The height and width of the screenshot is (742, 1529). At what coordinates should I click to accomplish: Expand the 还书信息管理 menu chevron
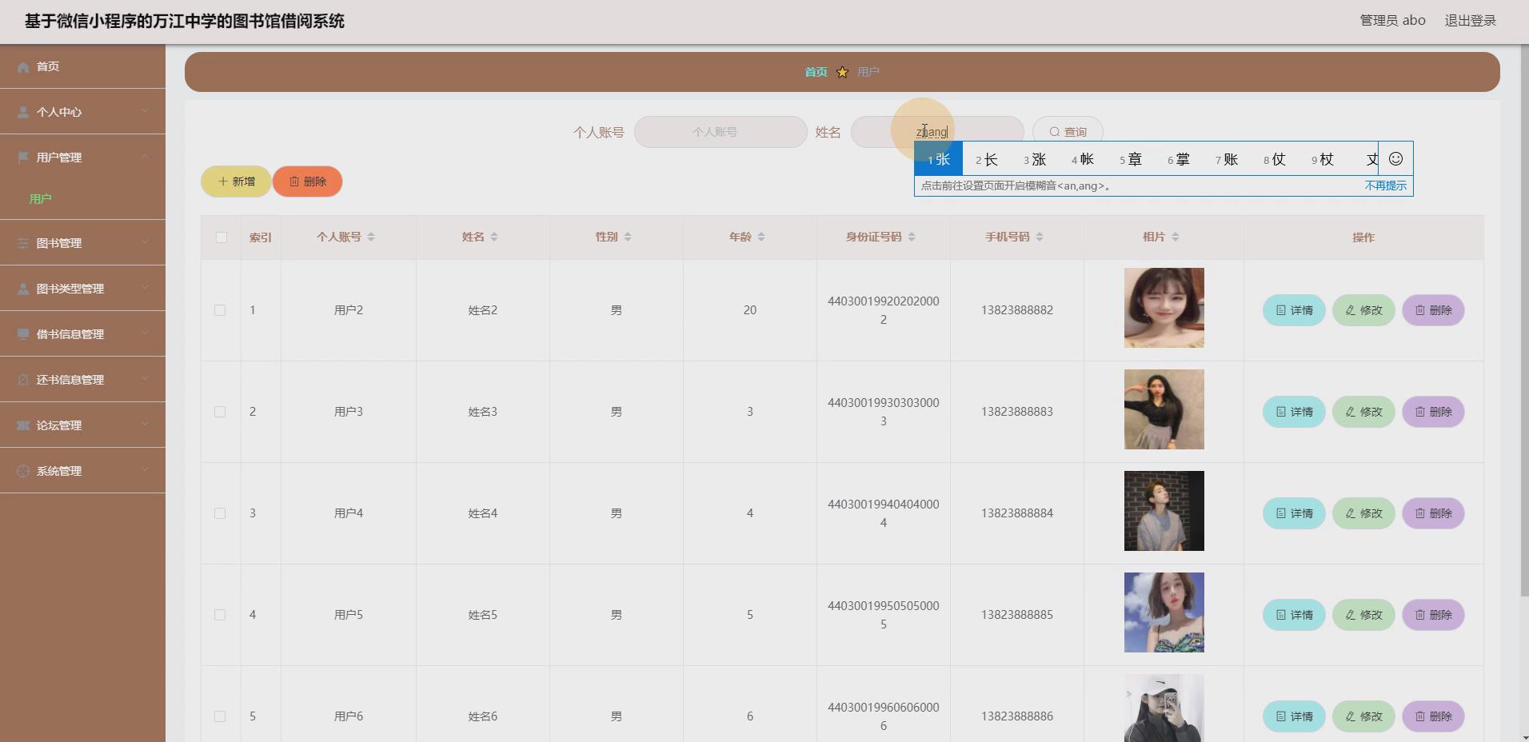145,379
